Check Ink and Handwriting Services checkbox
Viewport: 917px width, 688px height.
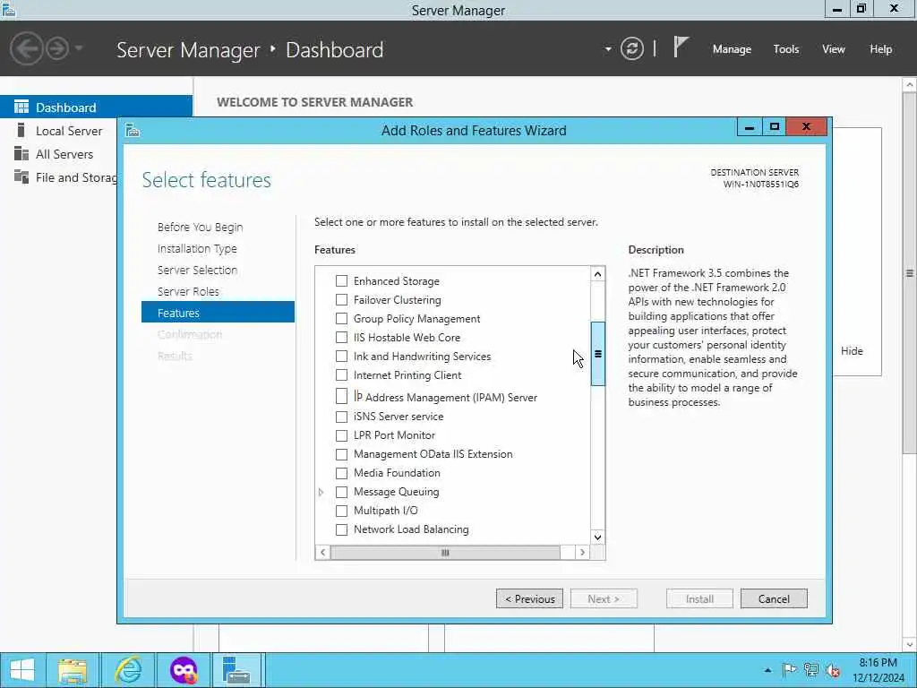click(x=341, y=357)
